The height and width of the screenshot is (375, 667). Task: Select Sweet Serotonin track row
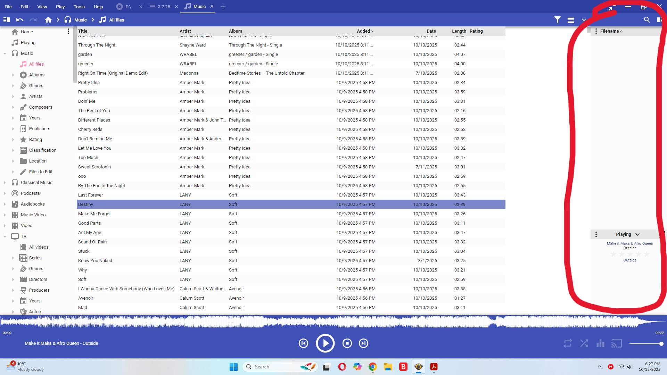click(94, 167)
